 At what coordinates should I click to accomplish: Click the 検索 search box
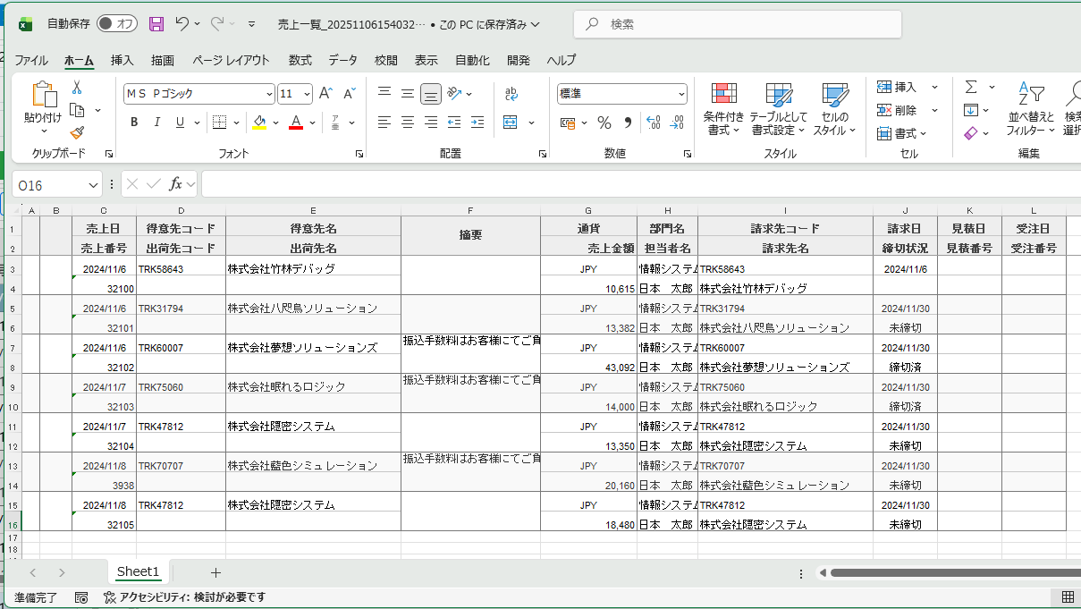pyautogui.click(x=738, y=24)
